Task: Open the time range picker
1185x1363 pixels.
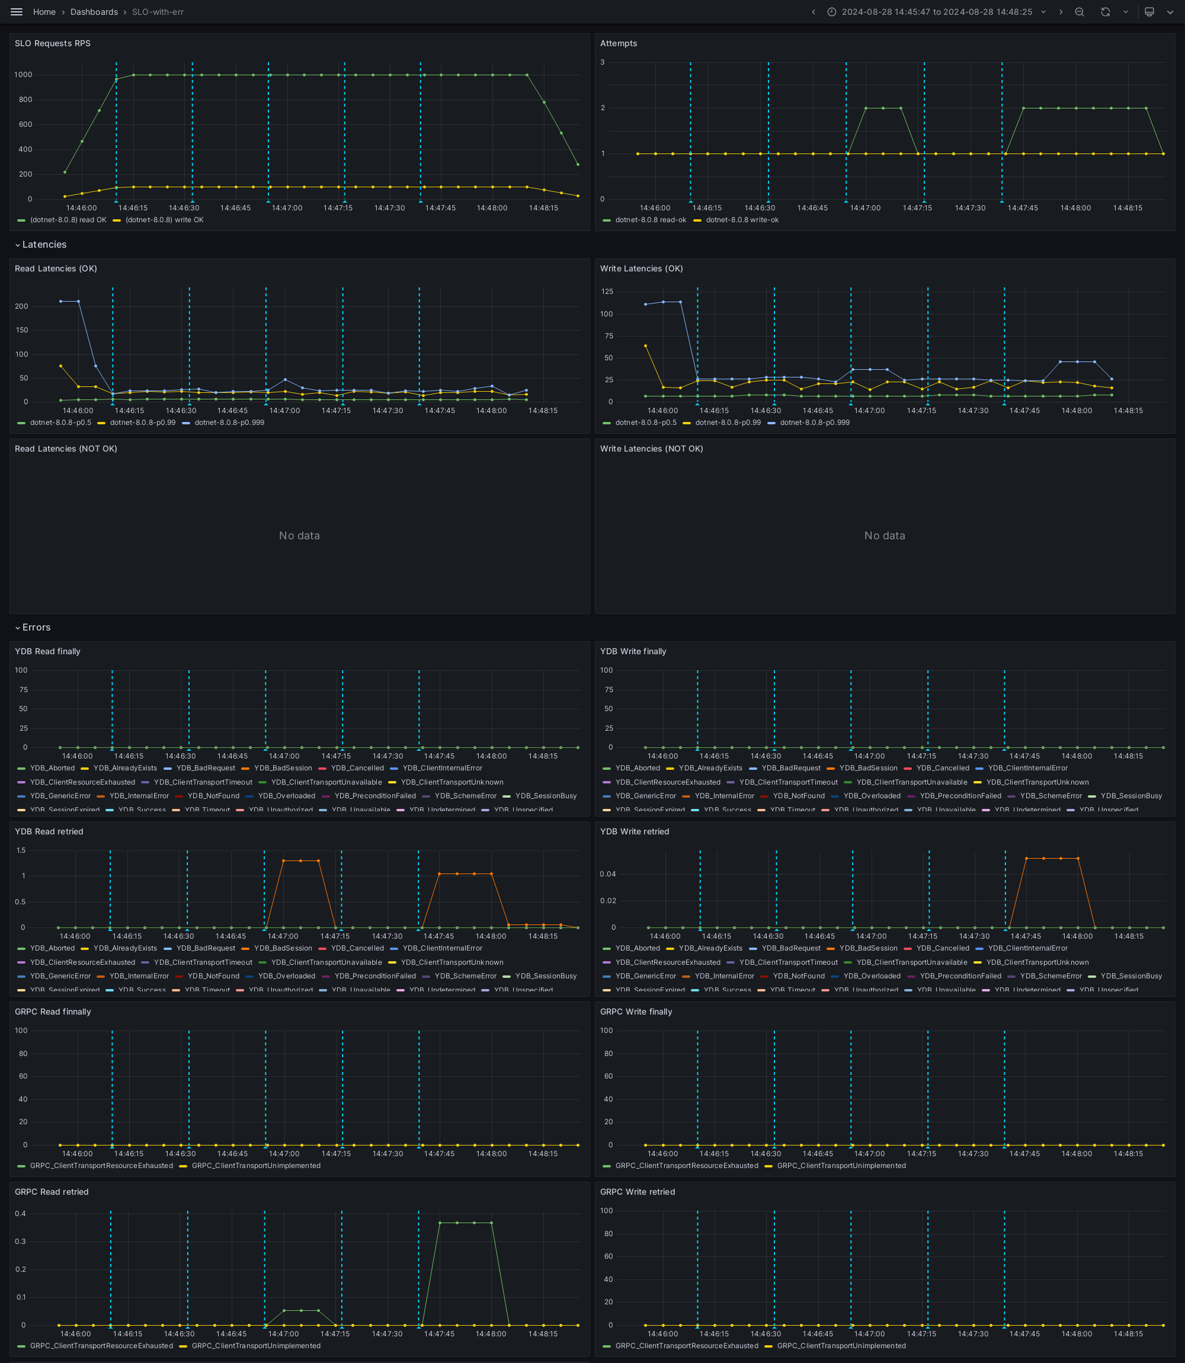Action: pyautogui.click(x=936, y=12)
